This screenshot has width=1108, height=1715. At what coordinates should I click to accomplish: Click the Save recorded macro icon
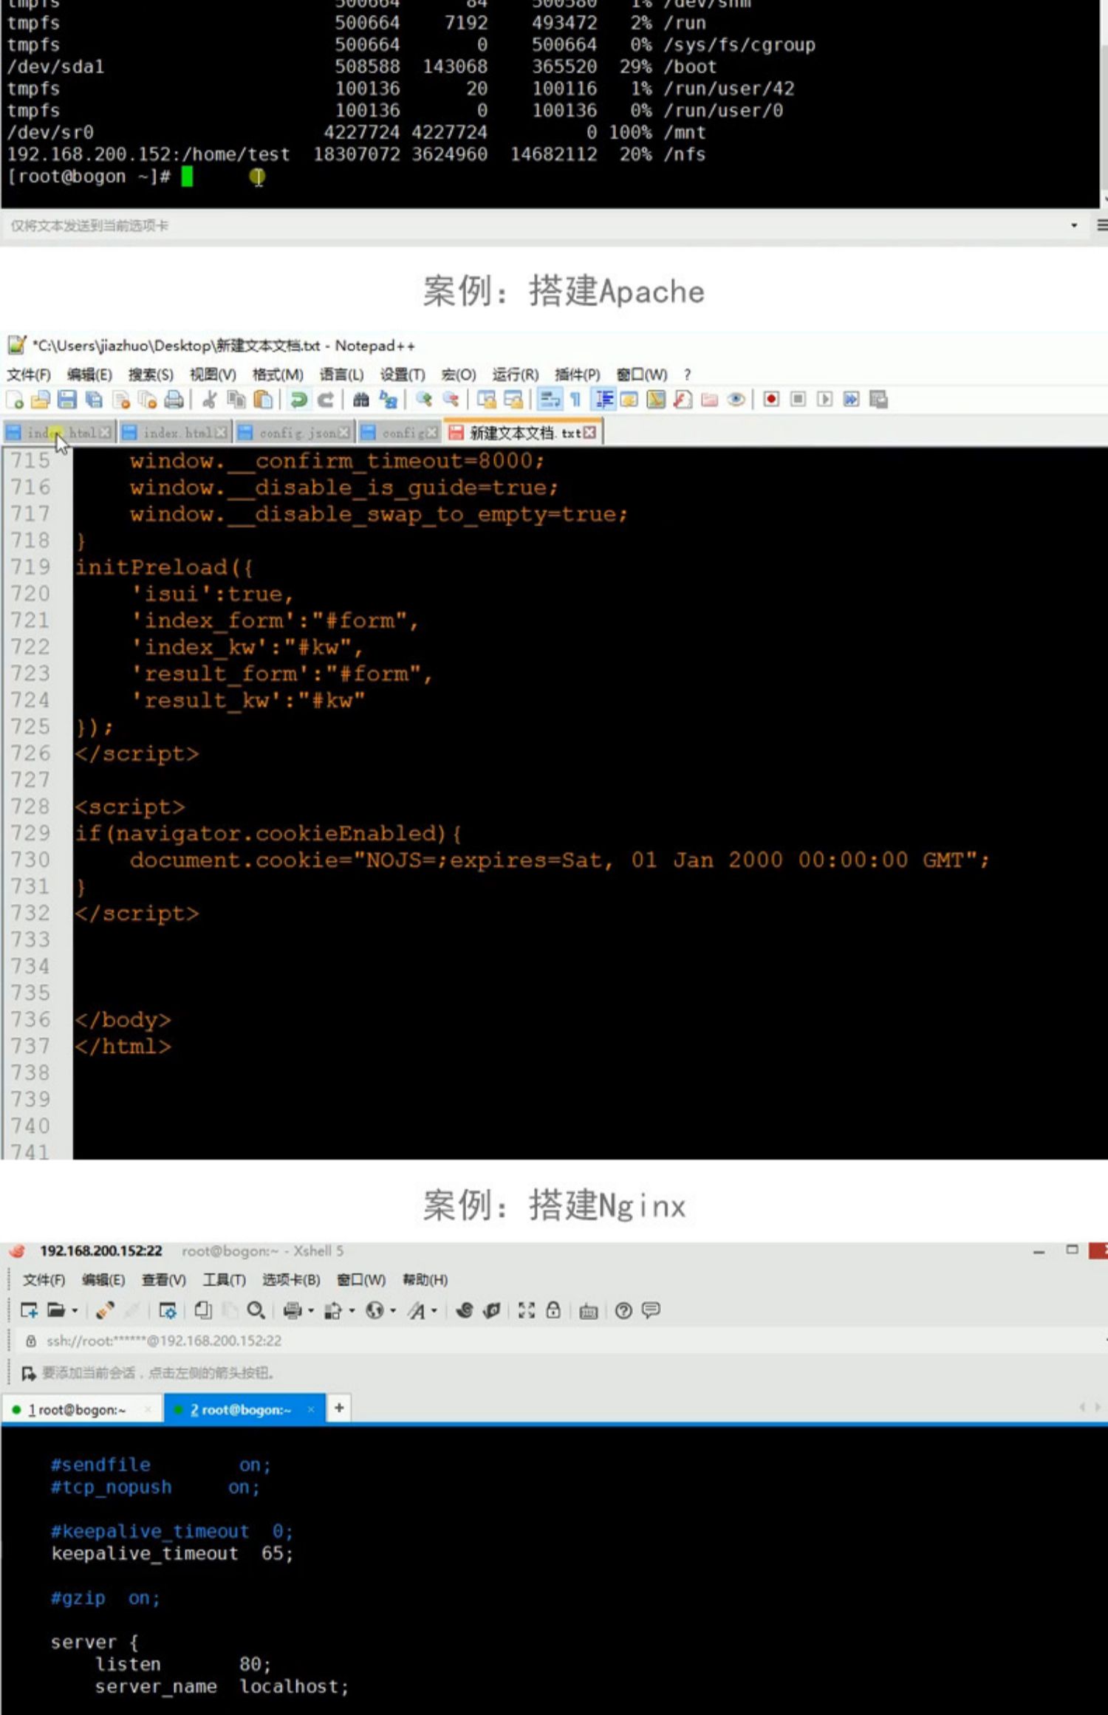tap(878, 400)
